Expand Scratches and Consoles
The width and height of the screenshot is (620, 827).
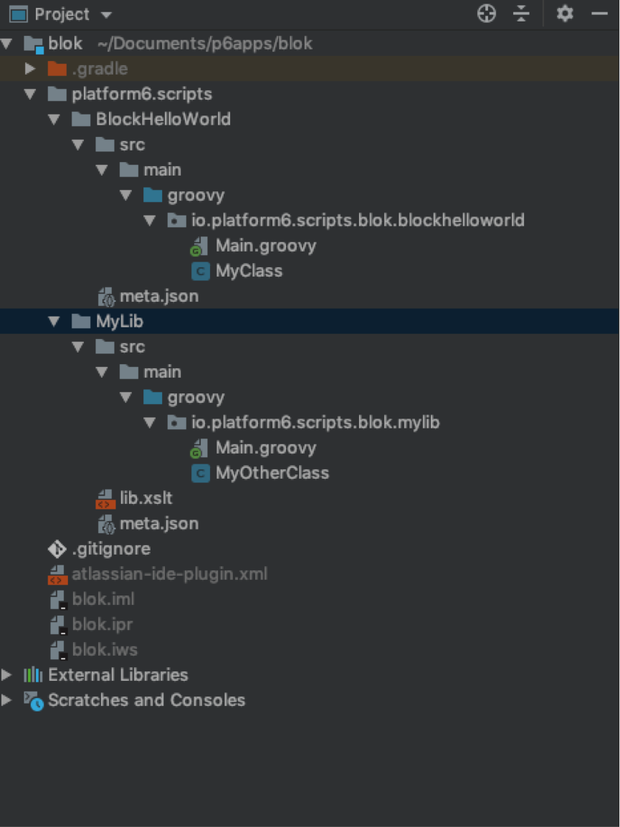click(x=7, y=700)
